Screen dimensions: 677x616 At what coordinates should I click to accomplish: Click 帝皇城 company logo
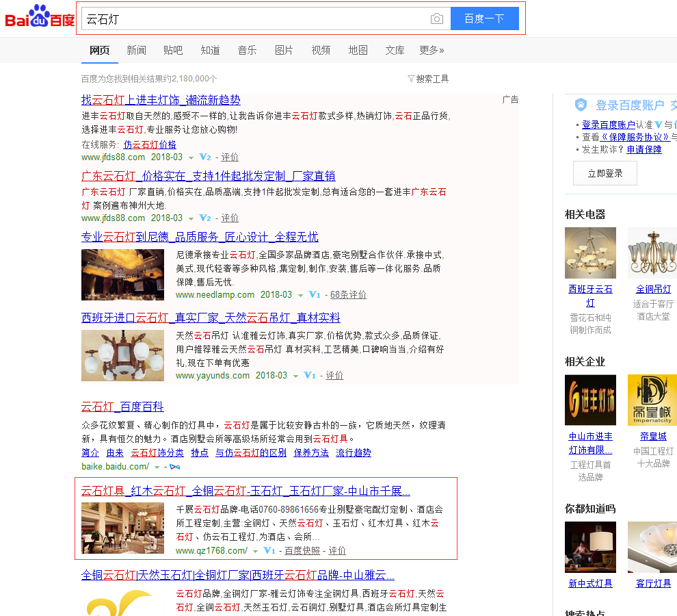click(x=652, y=400)
